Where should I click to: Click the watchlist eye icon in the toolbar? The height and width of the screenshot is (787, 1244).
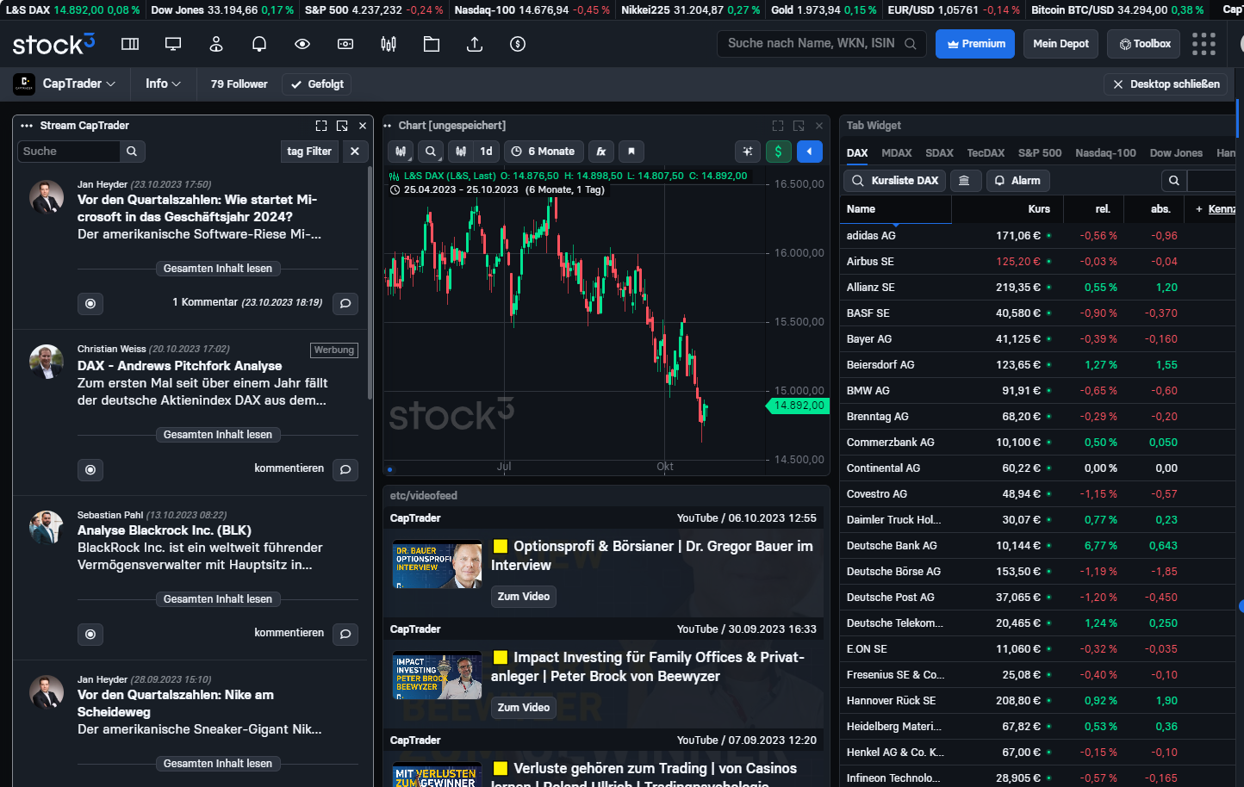(x=302, y=44)
